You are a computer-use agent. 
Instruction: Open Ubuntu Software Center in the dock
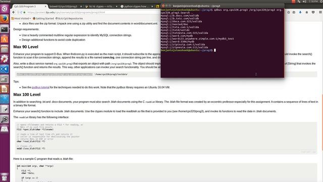(5, 39)
